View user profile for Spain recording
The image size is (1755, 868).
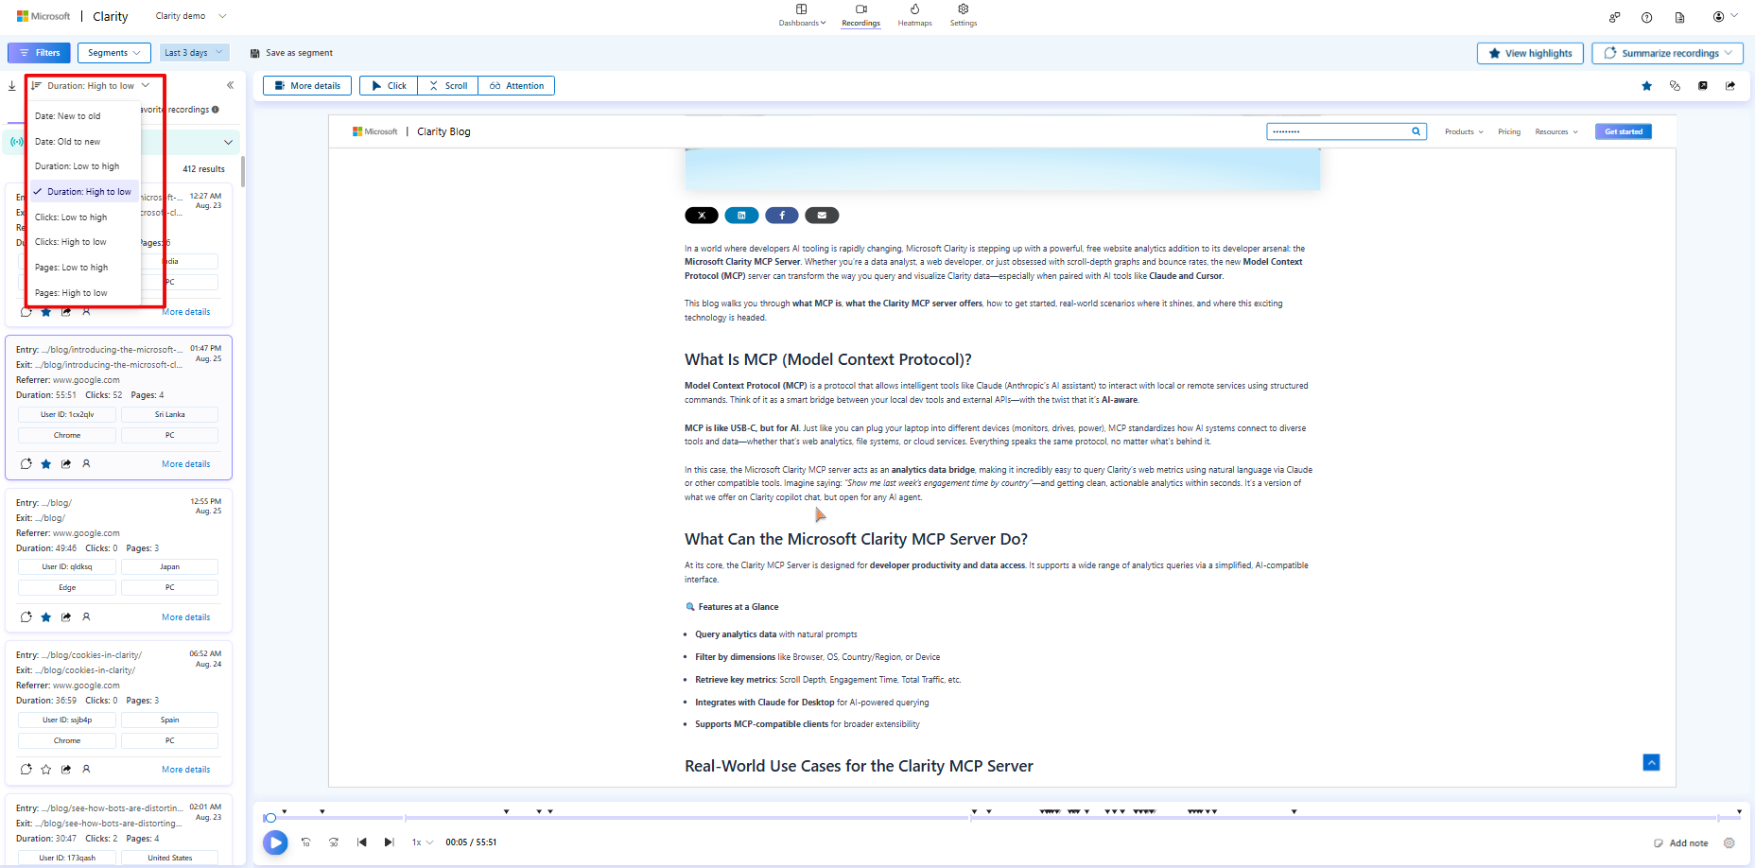pos(86,770)
